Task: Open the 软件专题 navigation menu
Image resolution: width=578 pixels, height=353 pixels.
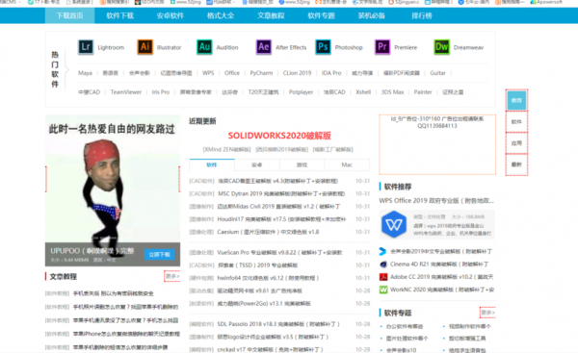Action: [321, 15]
